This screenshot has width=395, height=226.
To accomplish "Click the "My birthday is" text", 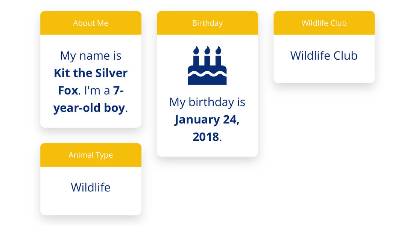I will point(207,102).
